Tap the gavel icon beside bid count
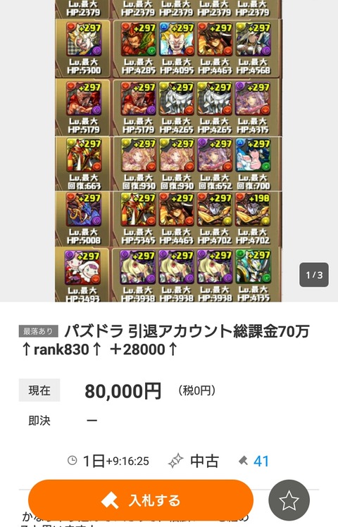Screen dimensions: 338x527 243,461
